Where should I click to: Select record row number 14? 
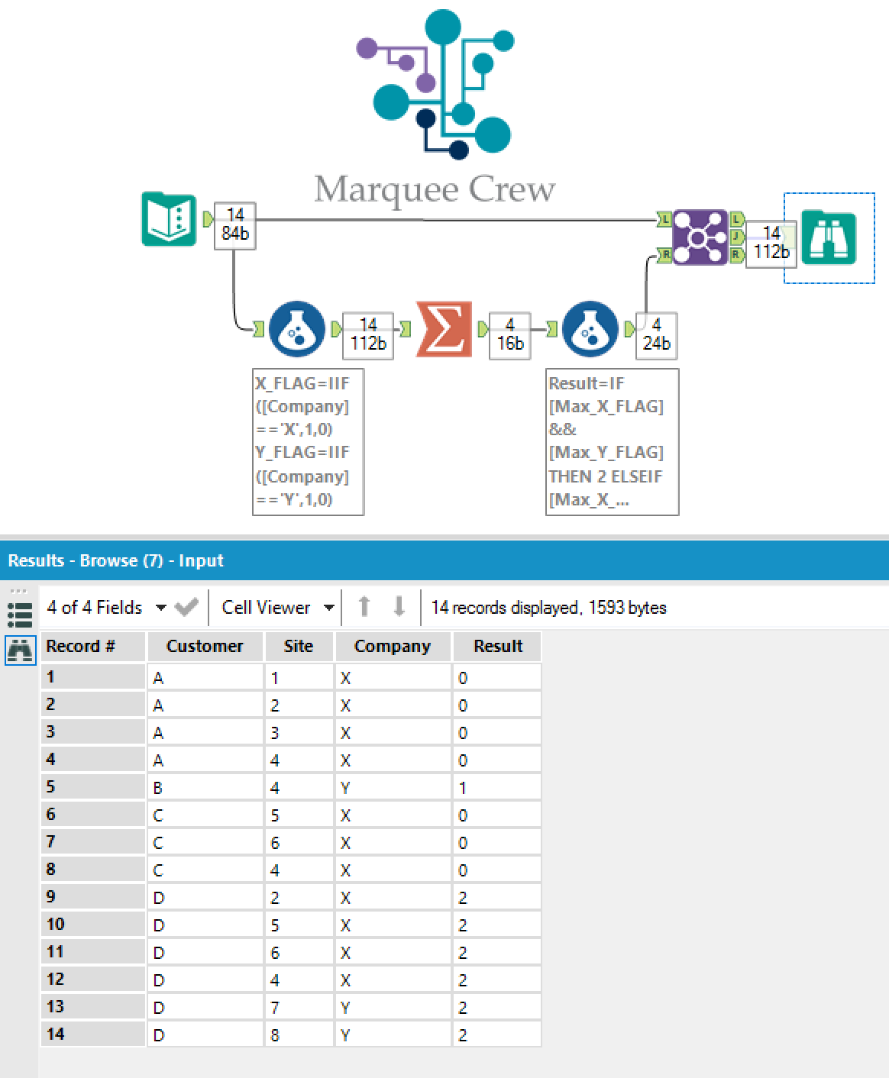92,1034
